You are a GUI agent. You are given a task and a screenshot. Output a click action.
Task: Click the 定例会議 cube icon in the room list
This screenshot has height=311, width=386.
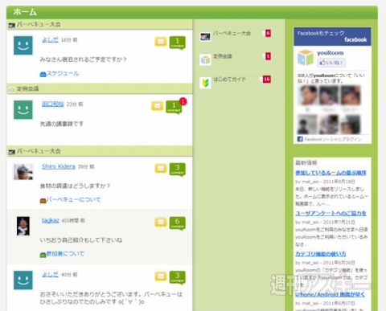pyautogui.click(x=205, y=59)
